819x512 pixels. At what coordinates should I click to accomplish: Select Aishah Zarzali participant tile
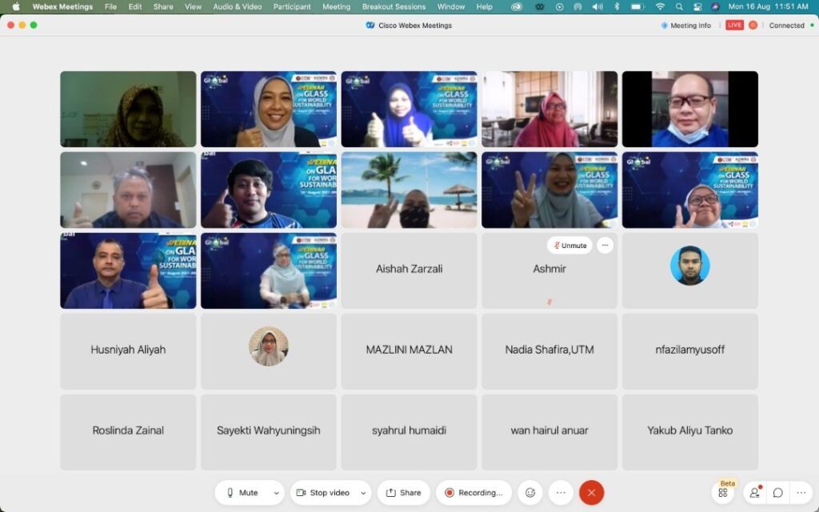tap(409, 270)
